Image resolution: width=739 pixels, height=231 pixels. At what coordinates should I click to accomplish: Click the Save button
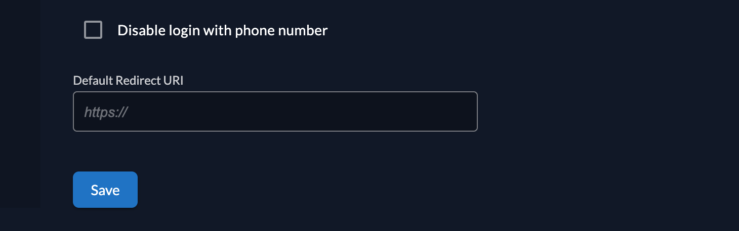(x=105, y=190)
